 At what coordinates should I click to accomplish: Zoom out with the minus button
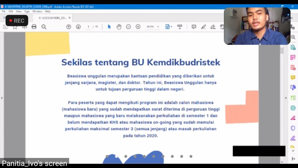point(128,27)
